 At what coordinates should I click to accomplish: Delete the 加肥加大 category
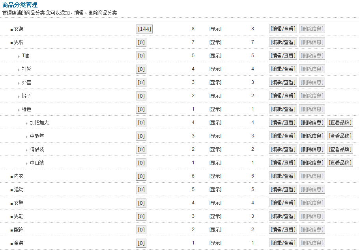tap(312, 122)
